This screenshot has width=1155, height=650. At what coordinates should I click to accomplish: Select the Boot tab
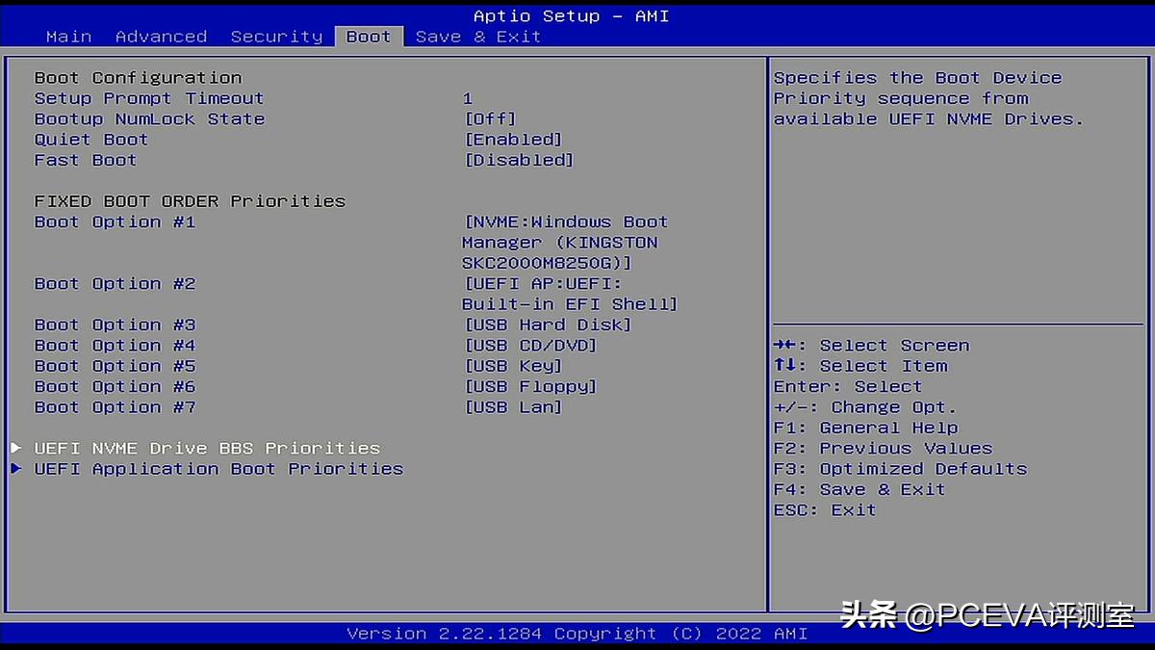369,36
